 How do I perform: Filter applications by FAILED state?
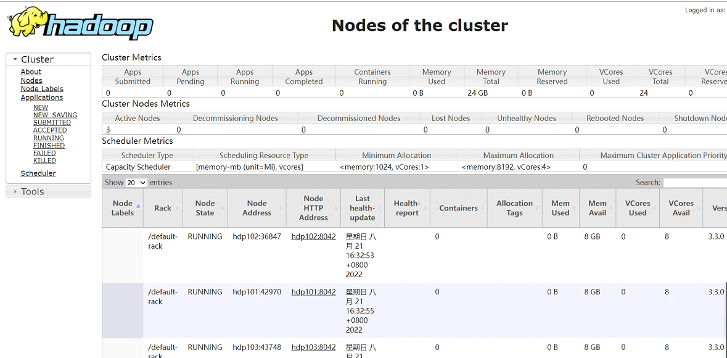click(44, 152)
